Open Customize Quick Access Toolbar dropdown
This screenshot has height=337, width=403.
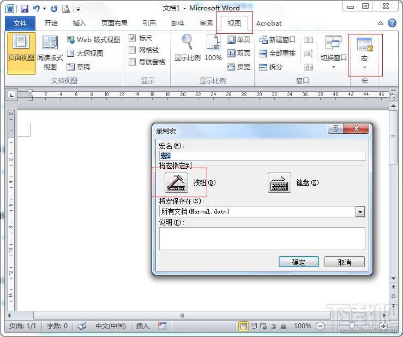coord(78,9)
